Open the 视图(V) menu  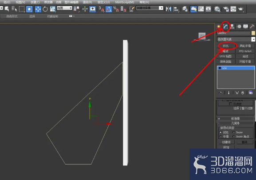tap(20, 2)
